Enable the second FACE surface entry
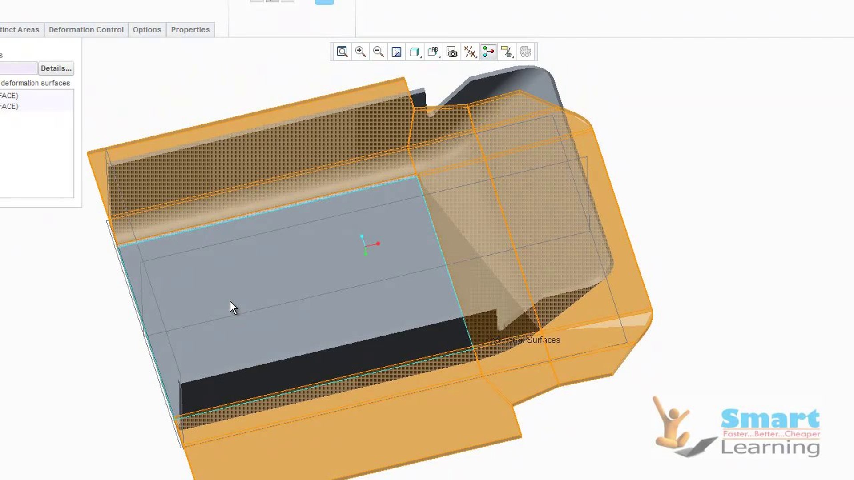Image resolution: width=854 pixels, height=480 pixels. click(9, 106)
